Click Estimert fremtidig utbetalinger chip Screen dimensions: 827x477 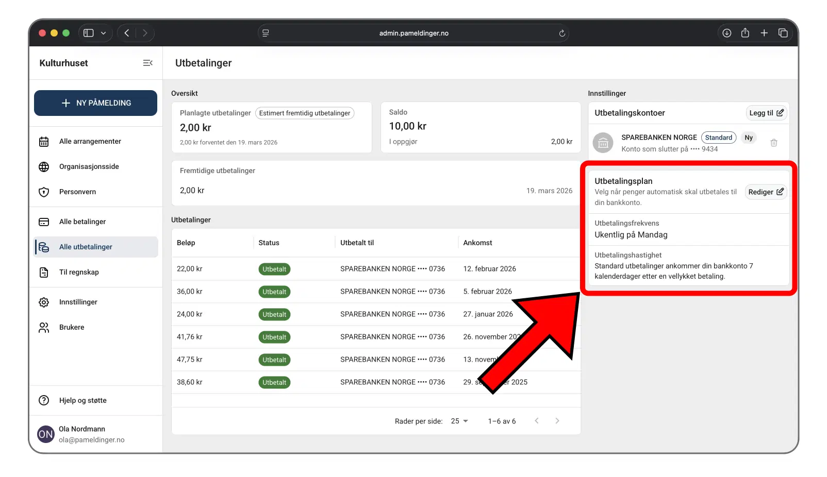(x=304, y=113)
